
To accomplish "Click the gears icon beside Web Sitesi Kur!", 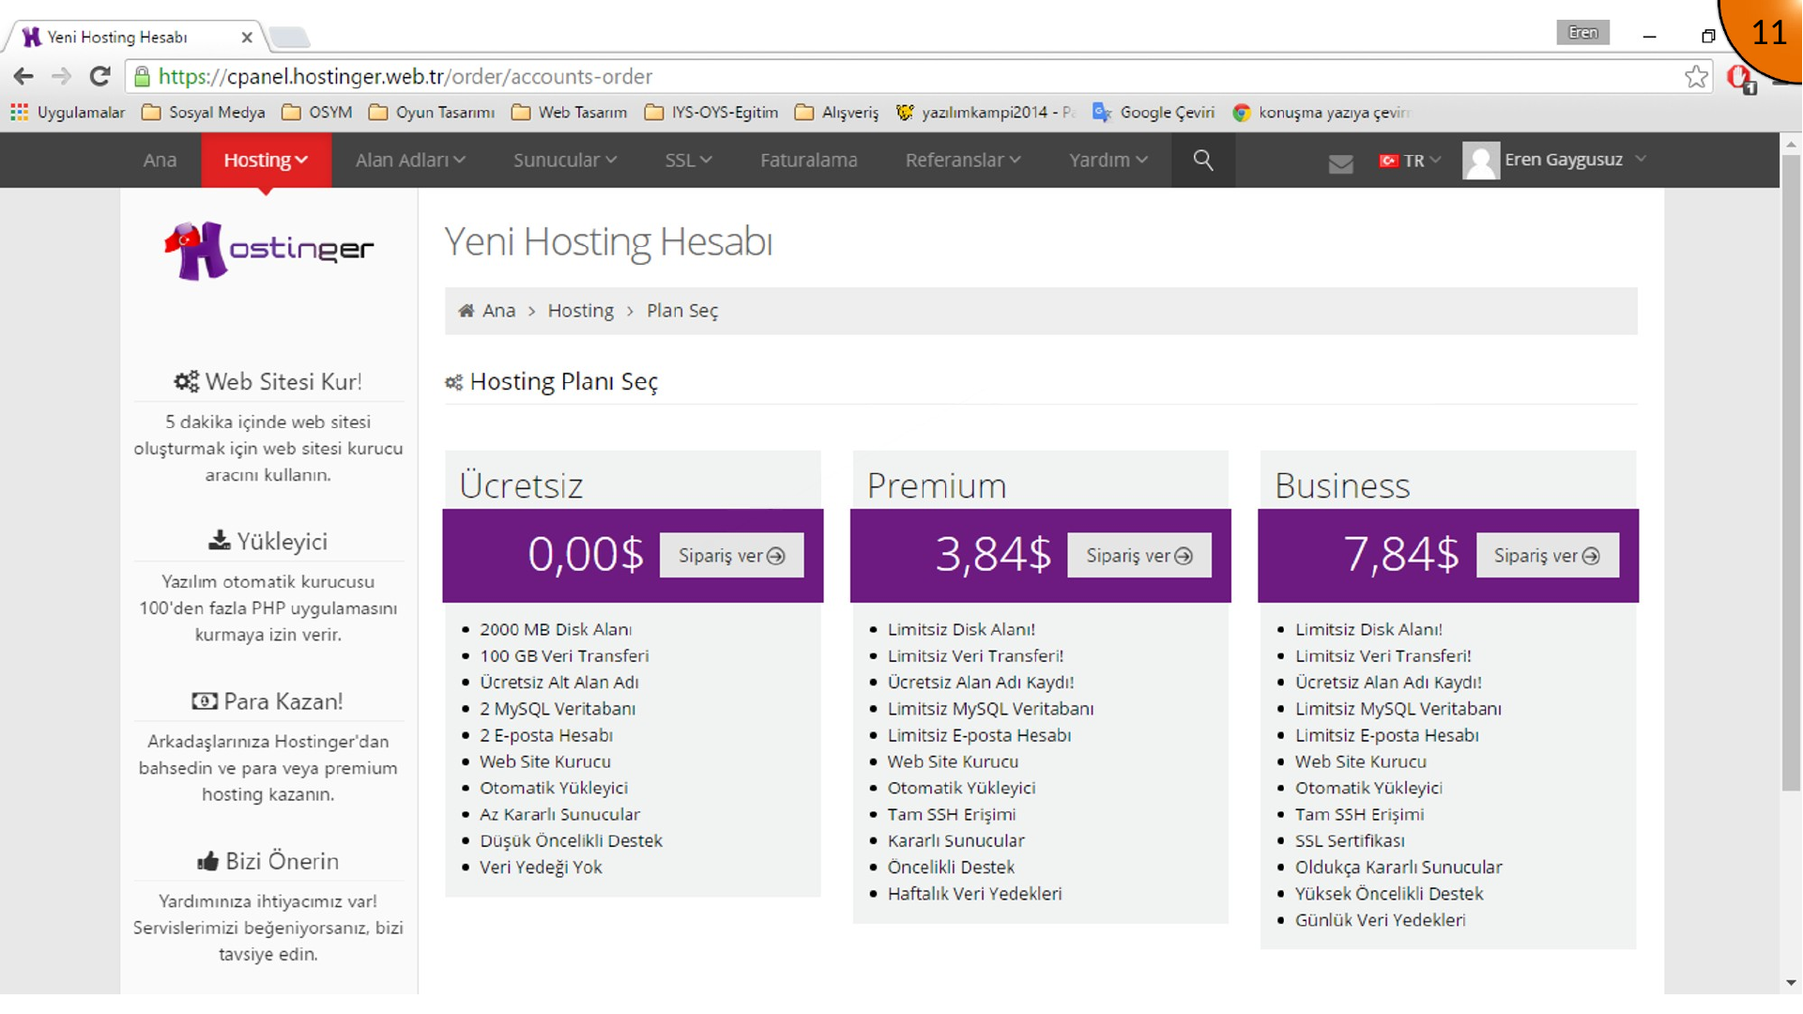I will 186,382.
